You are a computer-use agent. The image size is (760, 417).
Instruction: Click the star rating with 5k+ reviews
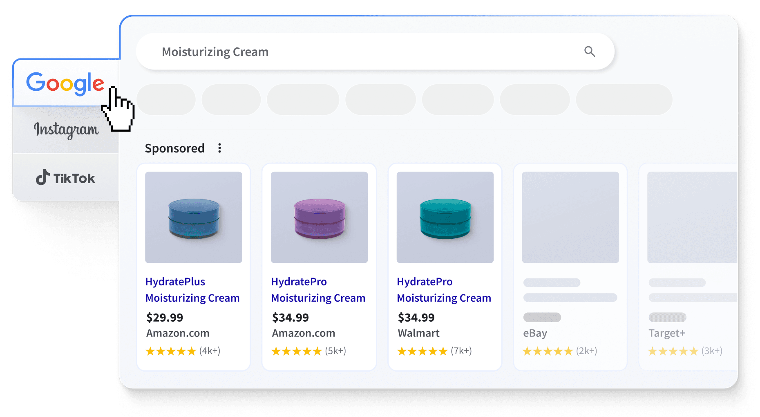point(297,351)
